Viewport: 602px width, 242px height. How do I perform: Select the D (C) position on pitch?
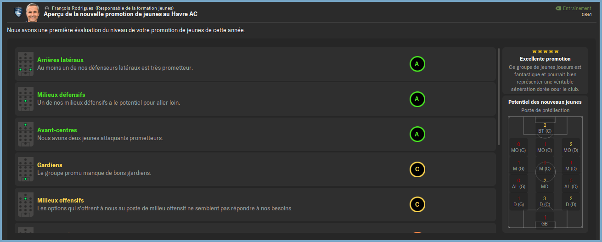545,201
